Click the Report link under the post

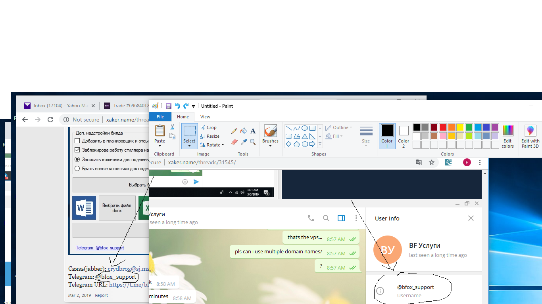(102, 295)
